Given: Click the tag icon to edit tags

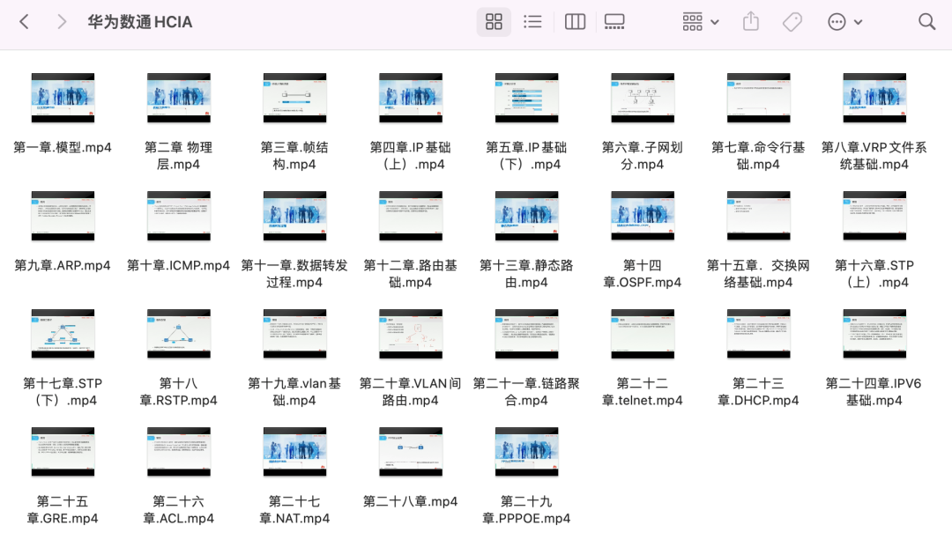Looking at the screenshot, I should point(792,22).
